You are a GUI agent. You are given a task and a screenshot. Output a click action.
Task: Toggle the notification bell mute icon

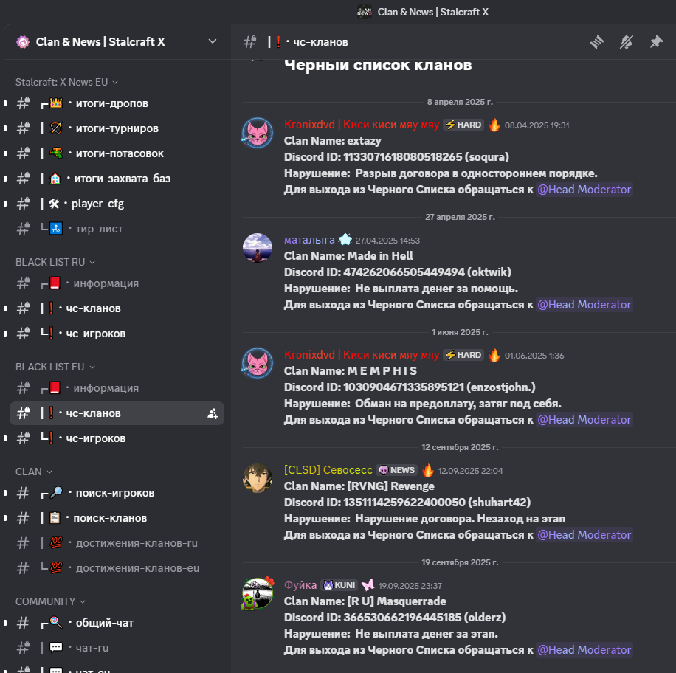click(x=627, y=42)
